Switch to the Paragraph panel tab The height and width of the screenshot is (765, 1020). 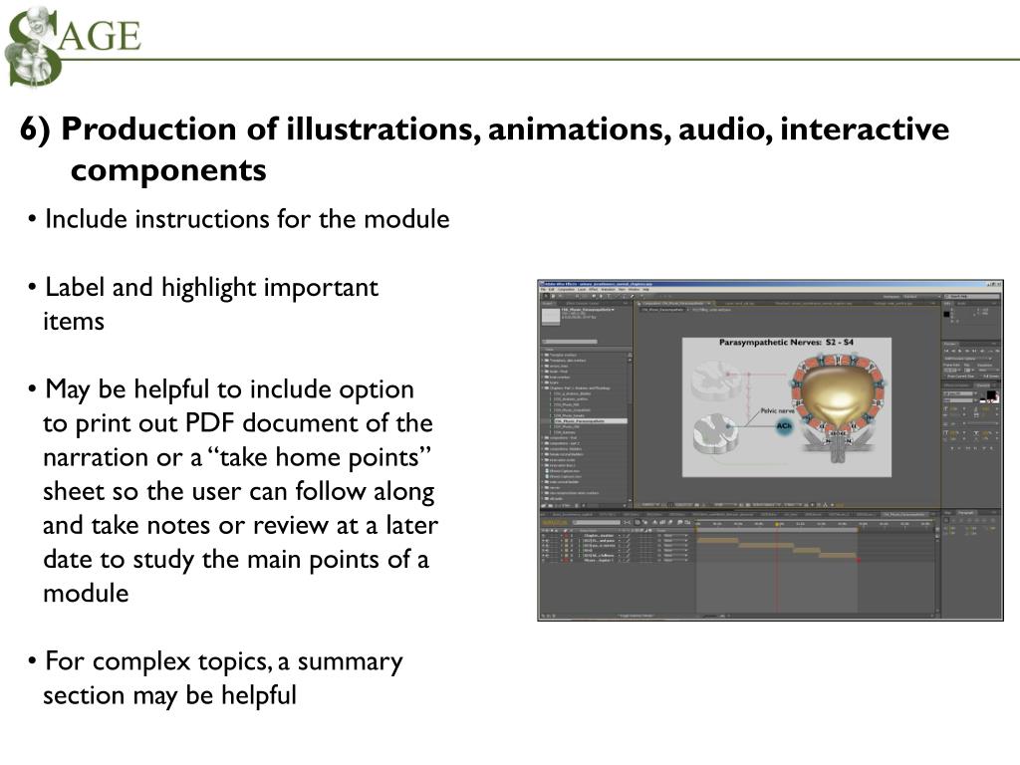[966, 513]
